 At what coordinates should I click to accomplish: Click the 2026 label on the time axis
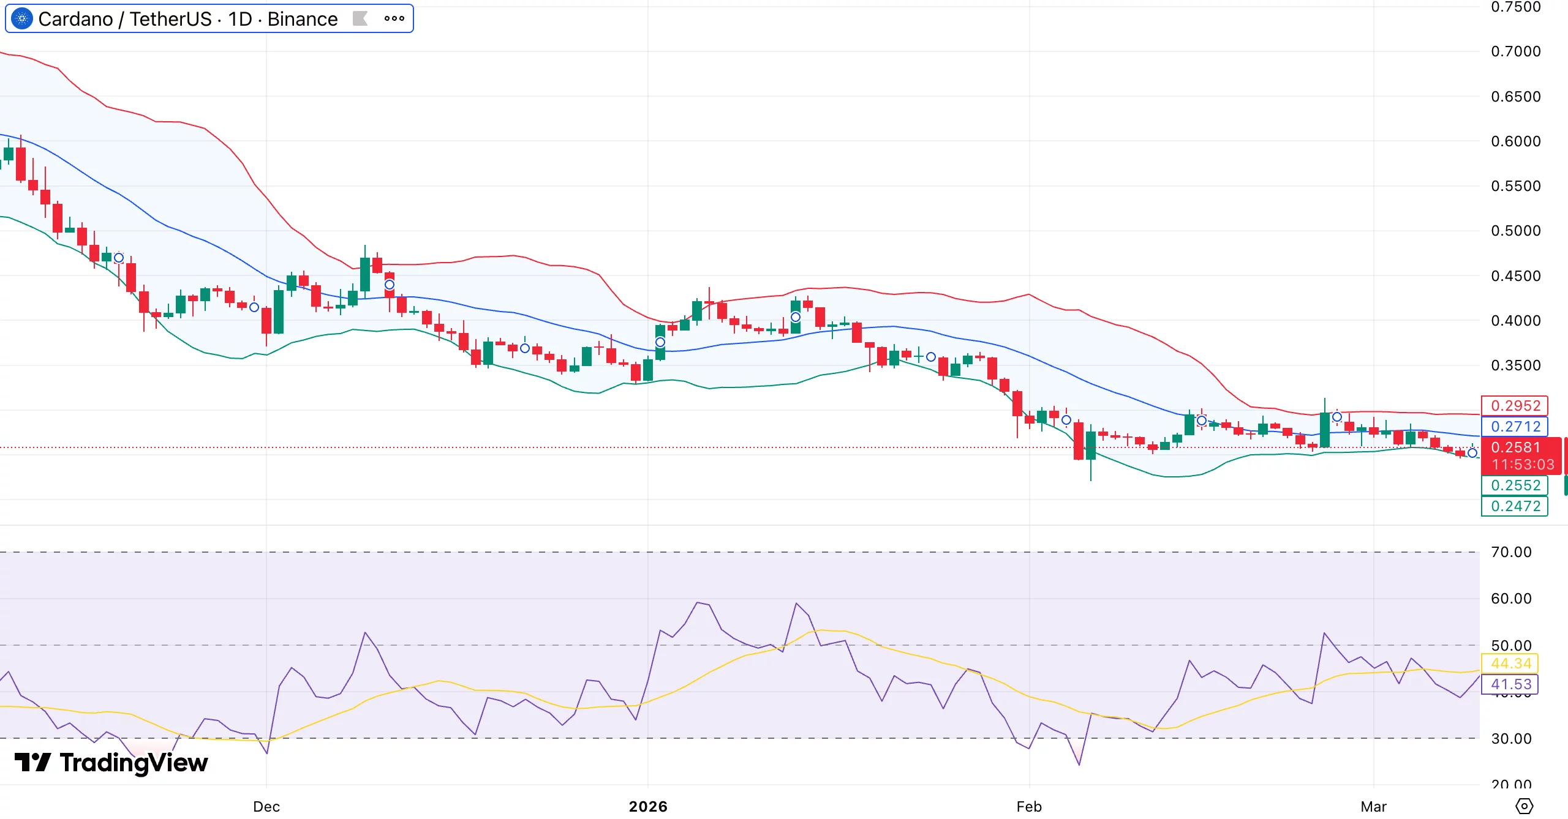coord(647,807)
